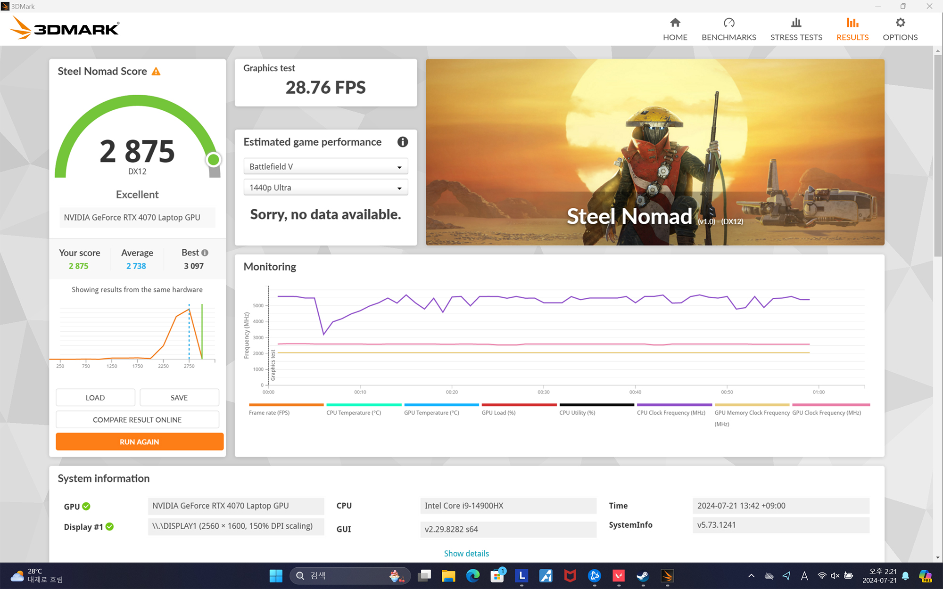Click GPU Load red legend swatch
Viewport: 943px width, 589px height.
[519, 405]
